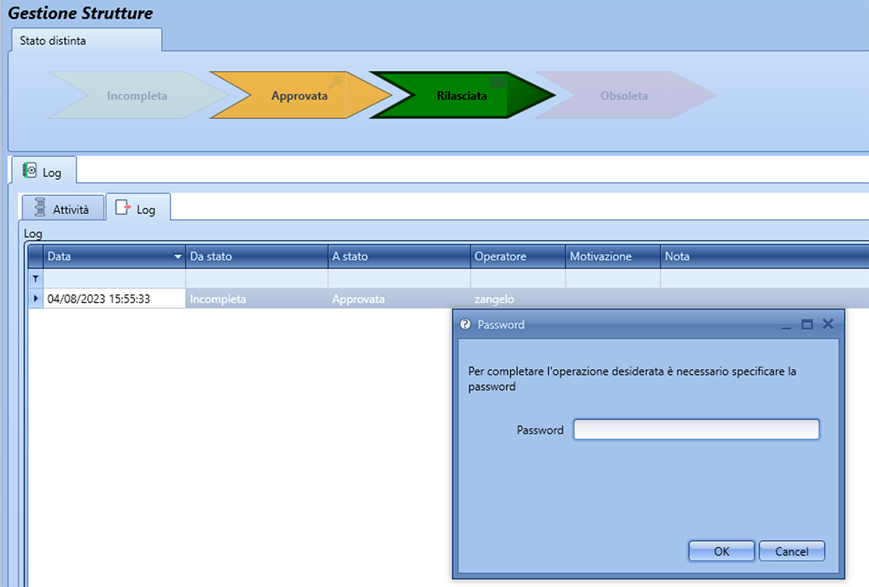Click the help icon in Password dialog
Viewport: 869px width, 587px height.
pyautogui.click(x=465, y=324)
